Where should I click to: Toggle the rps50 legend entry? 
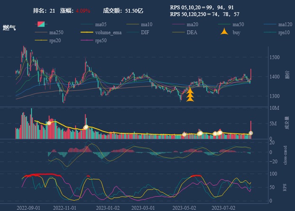(101, 41)
